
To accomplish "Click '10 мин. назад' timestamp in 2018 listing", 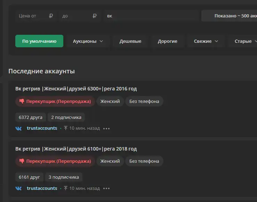I will tap(85, 188).
